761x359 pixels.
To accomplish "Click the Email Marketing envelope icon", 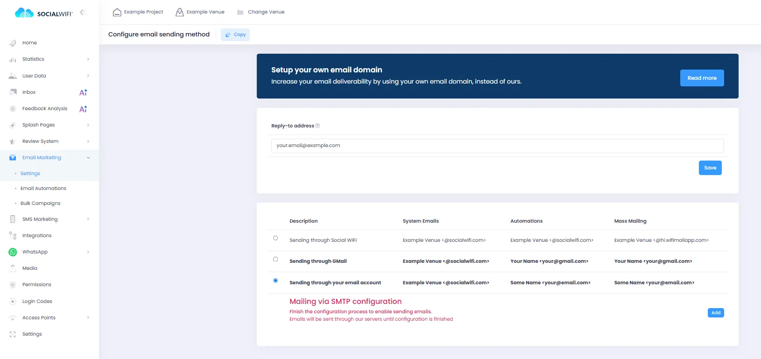I will tap(13, 157).
